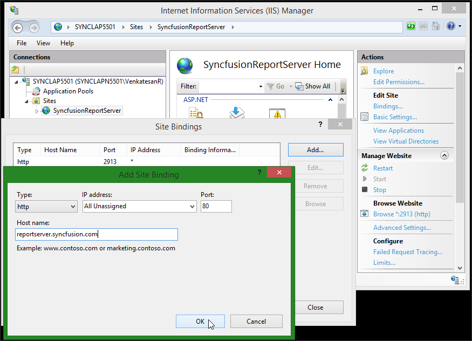Click the Sites folder icon in the tree
472x341 pixels.
pyautogui.click(x=36, y=100)
